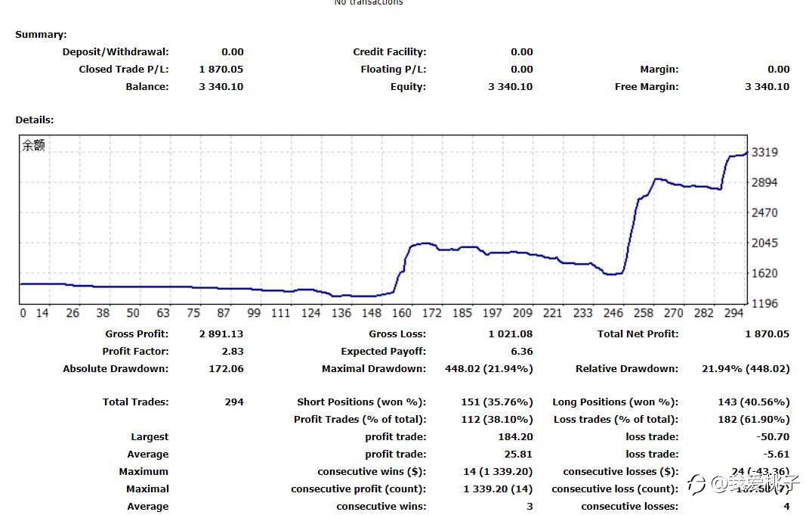Click the 1196 value on the chart axis

pyautogui.click(x=764, y=303)
